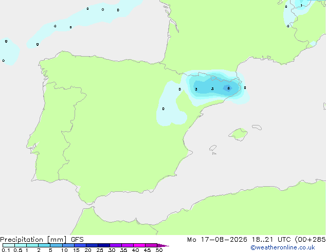Click the "20" legend scale label
Screen dimensions: 326x252
[88, 250]
